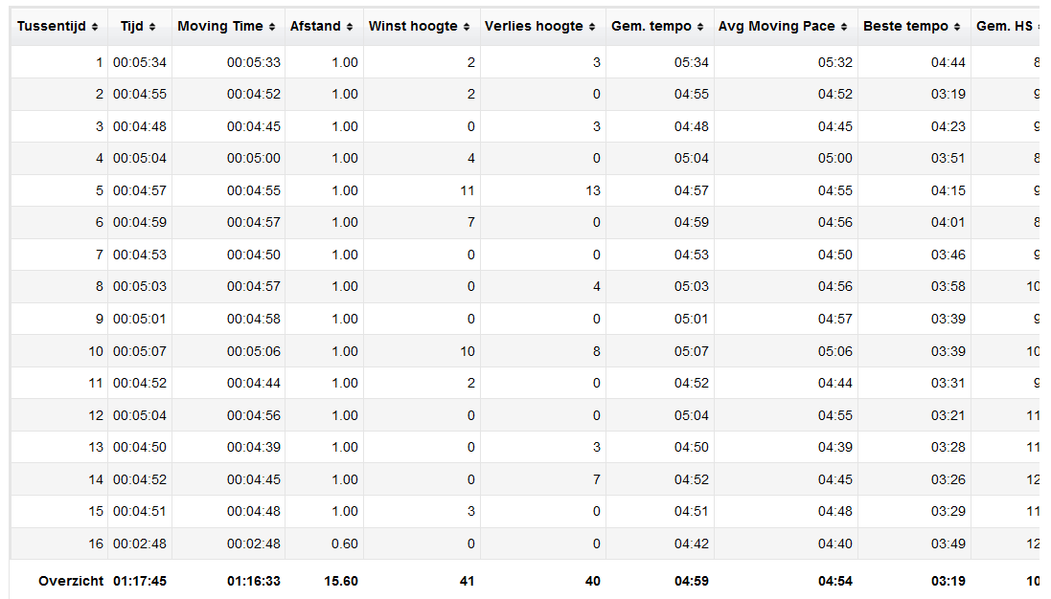This screenshot has height=599, width=1051.
Task: Sort by Verlies hoogte arrow icon
Action: click(x=591, y=27)
